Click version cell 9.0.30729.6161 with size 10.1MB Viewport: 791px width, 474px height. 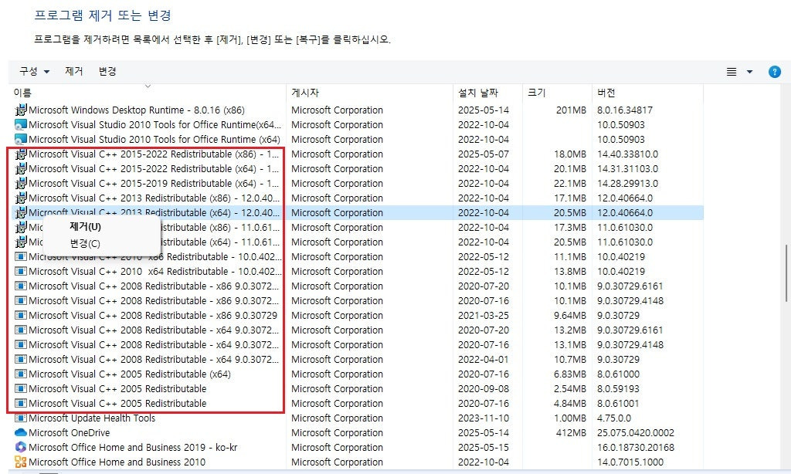coord(630,286)
